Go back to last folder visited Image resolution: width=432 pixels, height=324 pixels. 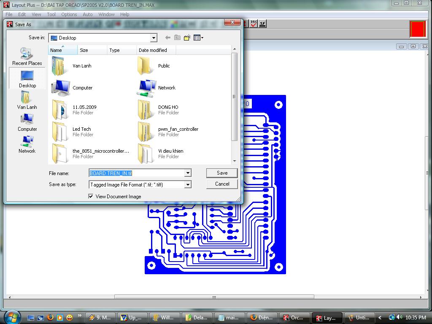(x=167, y=38)
